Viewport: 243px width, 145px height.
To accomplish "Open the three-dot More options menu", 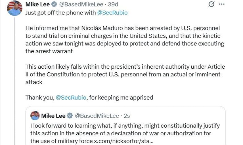I will pos(222,4).
